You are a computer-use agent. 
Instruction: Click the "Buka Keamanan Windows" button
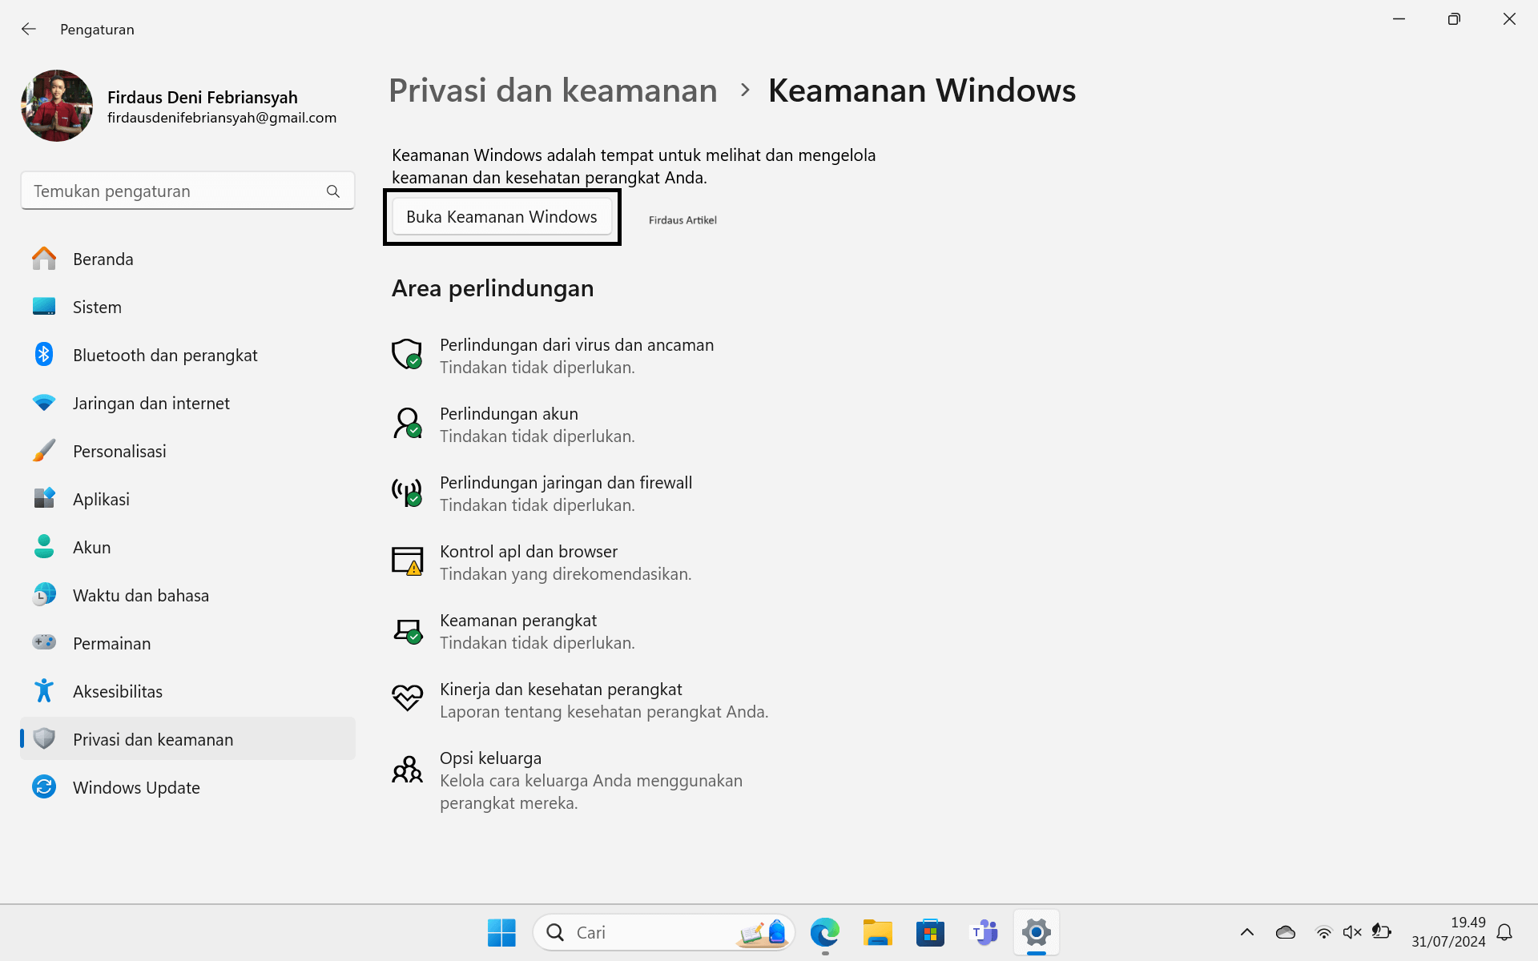tap(501, 216)
